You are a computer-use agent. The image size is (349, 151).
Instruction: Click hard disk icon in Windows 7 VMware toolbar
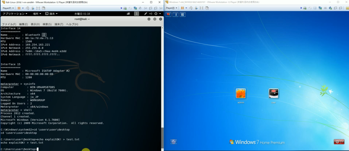305,8
